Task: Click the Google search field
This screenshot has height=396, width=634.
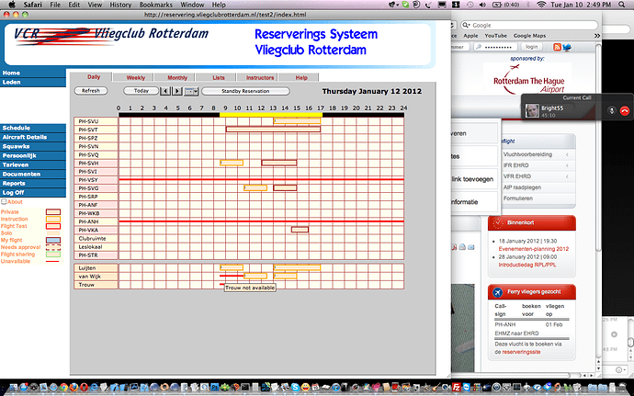Action: pos(529,25)
